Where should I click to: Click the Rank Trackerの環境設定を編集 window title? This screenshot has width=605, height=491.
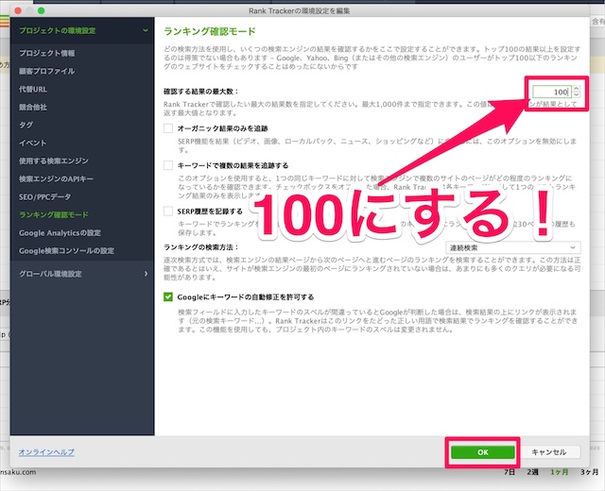pyautogui.click(x=299, y=10)
